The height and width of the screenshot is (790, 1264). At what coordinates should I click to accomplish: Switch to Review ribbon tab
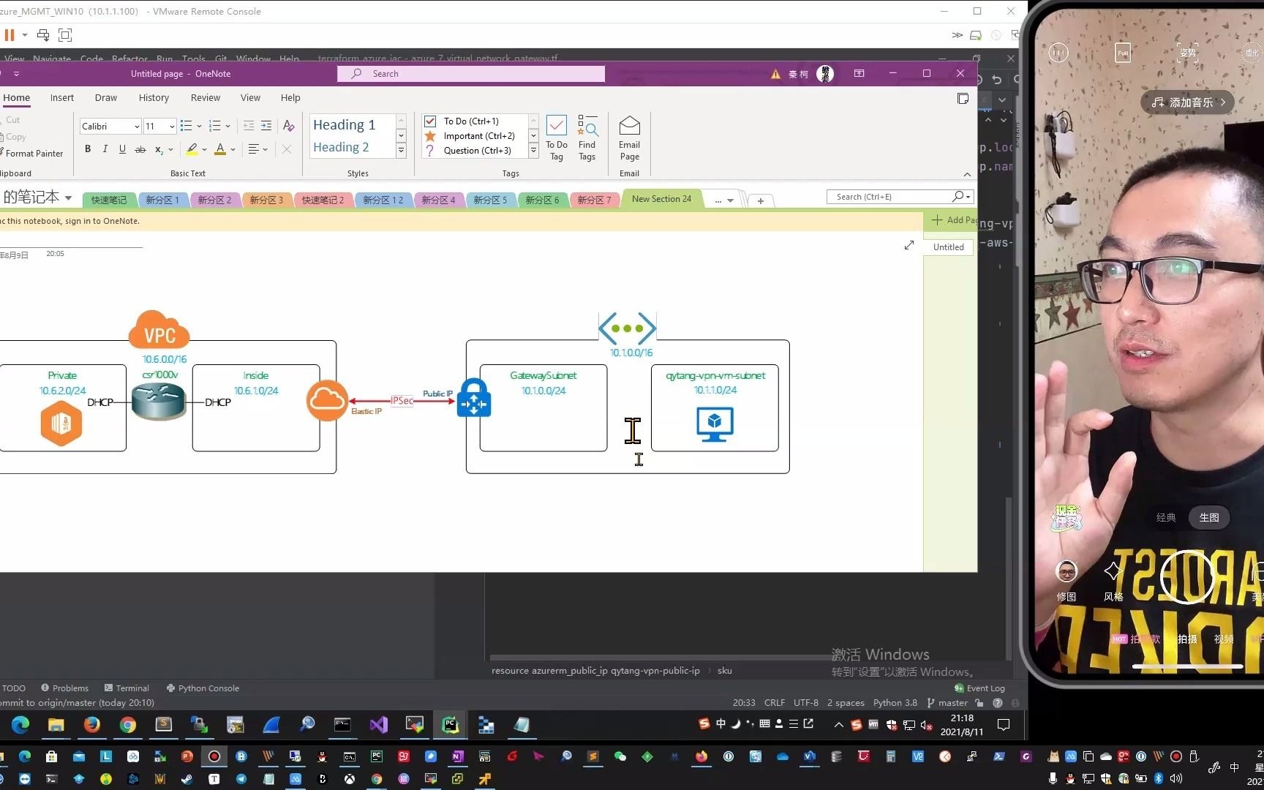tap(206, 97)
